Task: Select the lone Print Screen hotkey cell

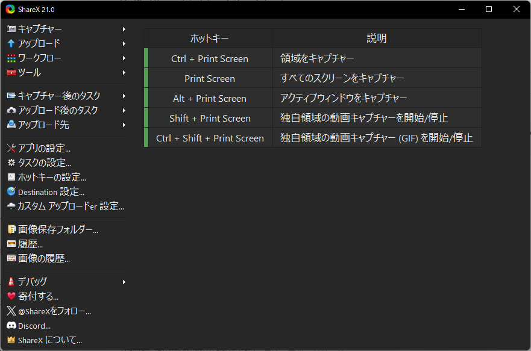Action: click(210, 78)
